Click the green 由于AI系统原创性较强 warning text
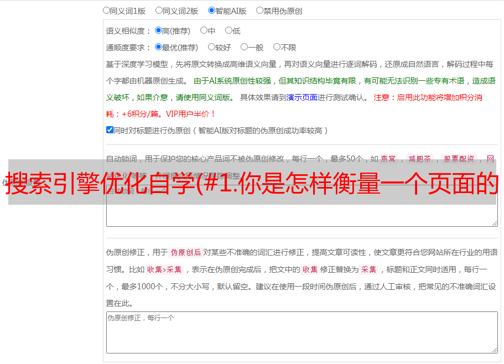The width and height of the screenshot is (504, 364). point(232,81)
